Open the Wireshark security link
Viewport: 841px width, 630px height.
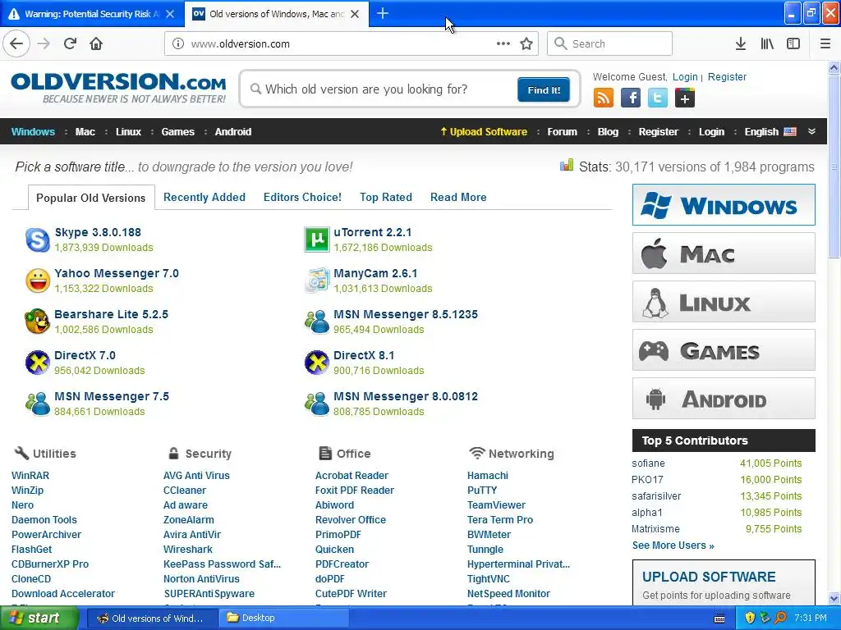[188, 549]
